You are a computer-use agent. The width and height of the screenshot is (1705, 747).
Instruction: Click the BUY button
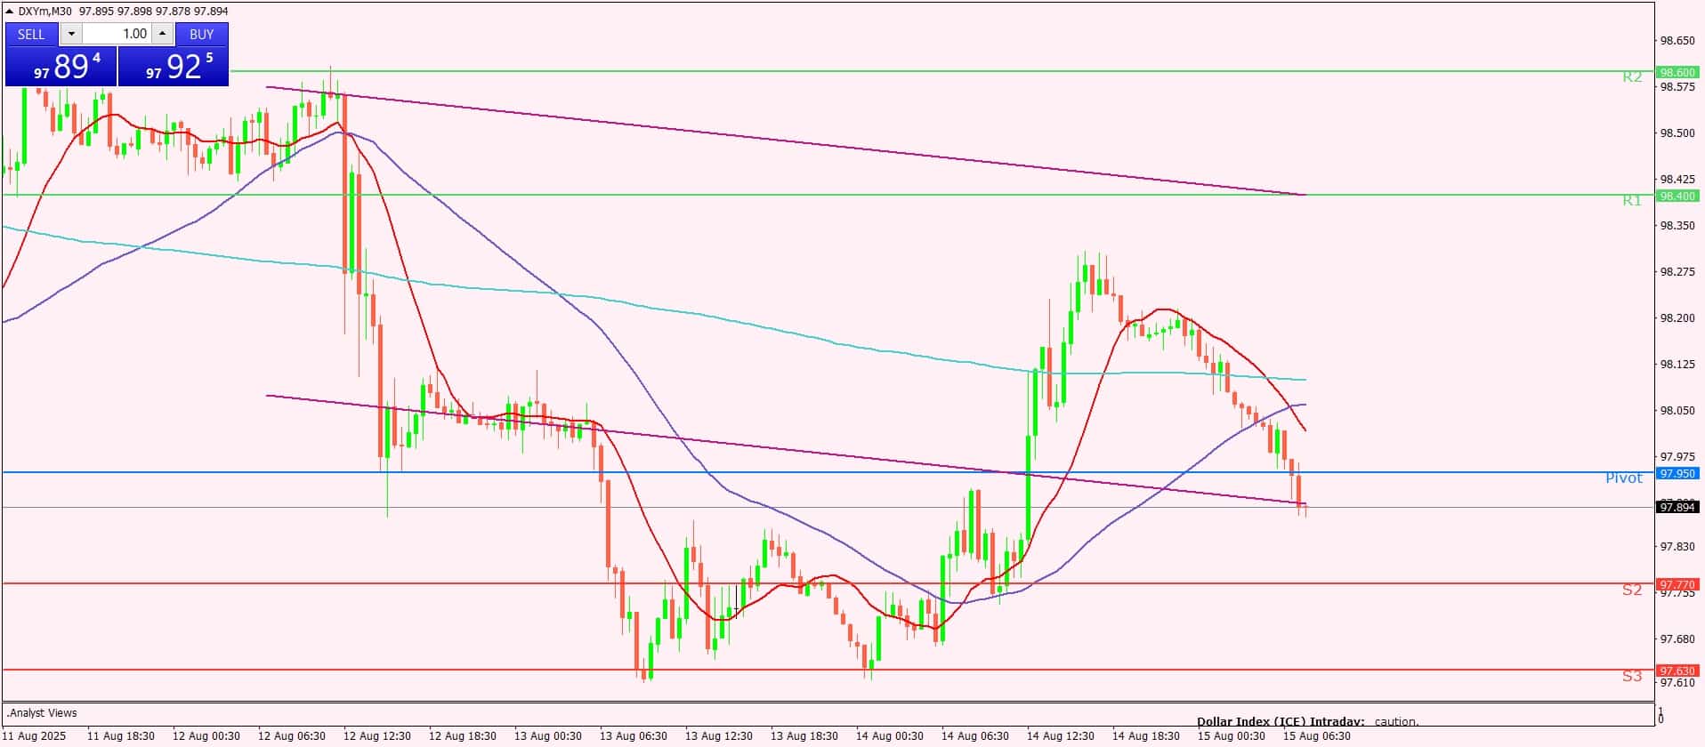pyautogui.click(x=202, y=34)
